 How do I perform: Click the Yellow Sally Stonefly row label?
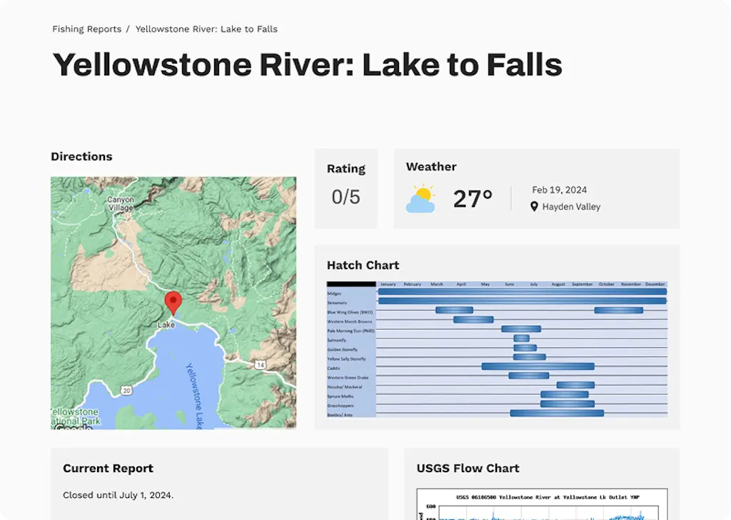pos(346,359)
